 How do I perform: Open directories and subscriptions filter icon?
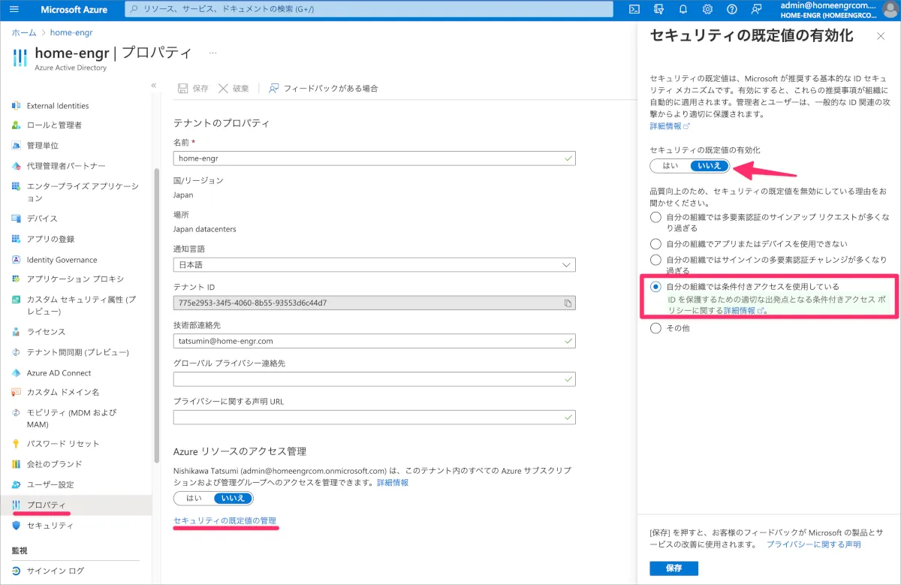[658, 10]
